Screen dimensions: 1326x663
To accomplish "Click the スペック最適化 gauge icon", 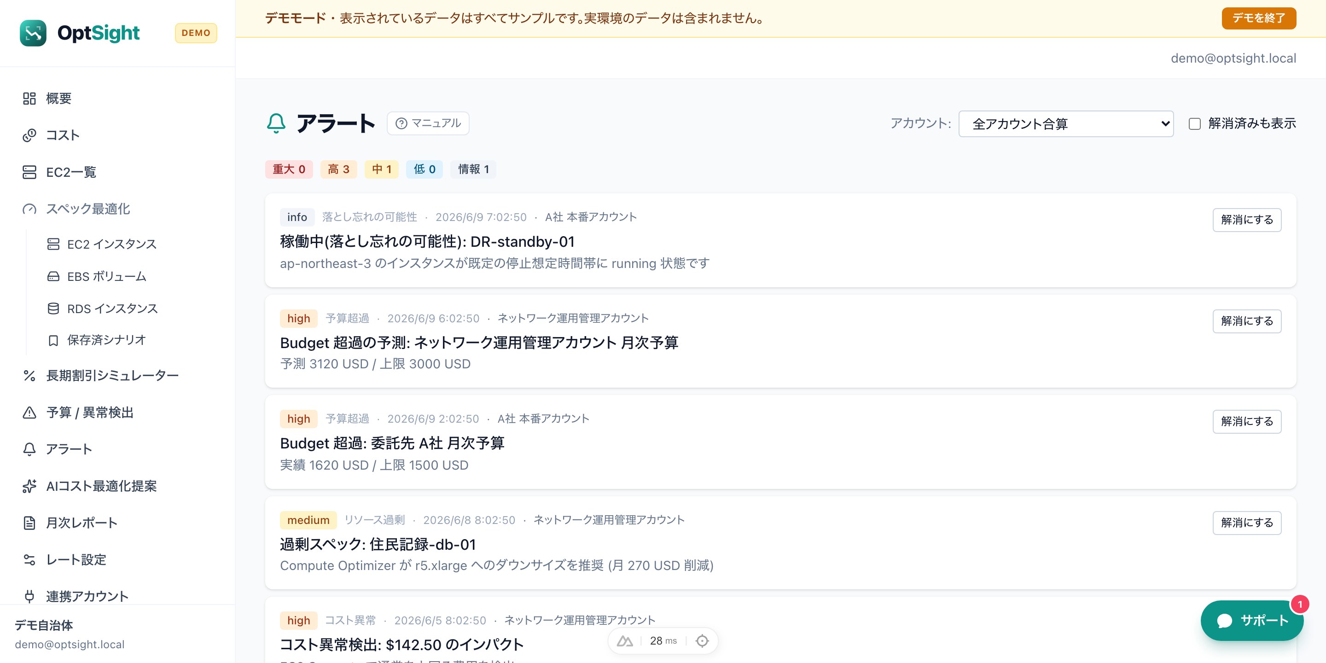I will pyautogui.click(x=29, y=209).
